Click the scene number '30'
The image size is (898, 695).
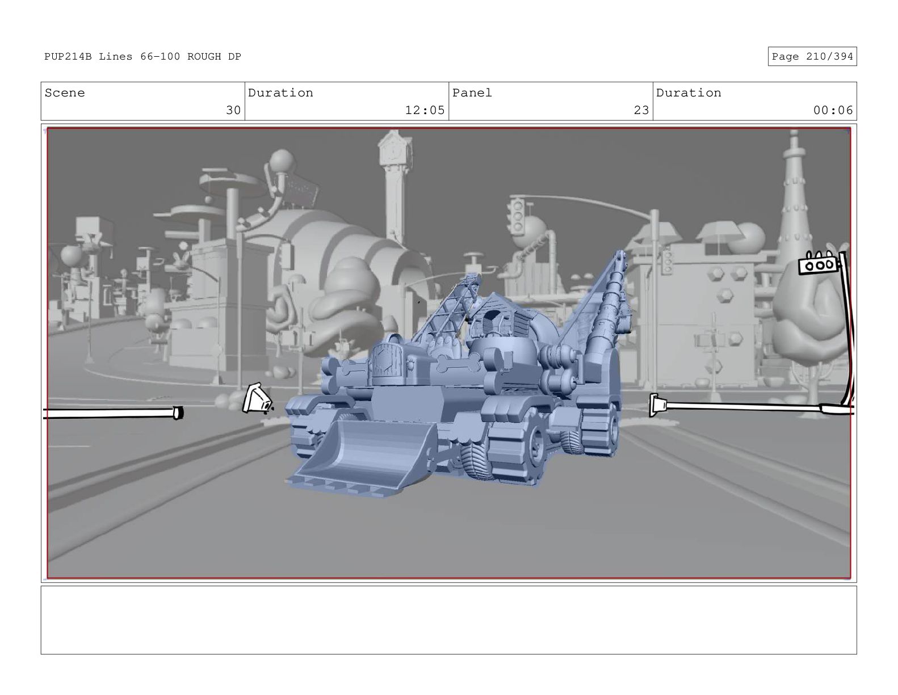(233, 110)
